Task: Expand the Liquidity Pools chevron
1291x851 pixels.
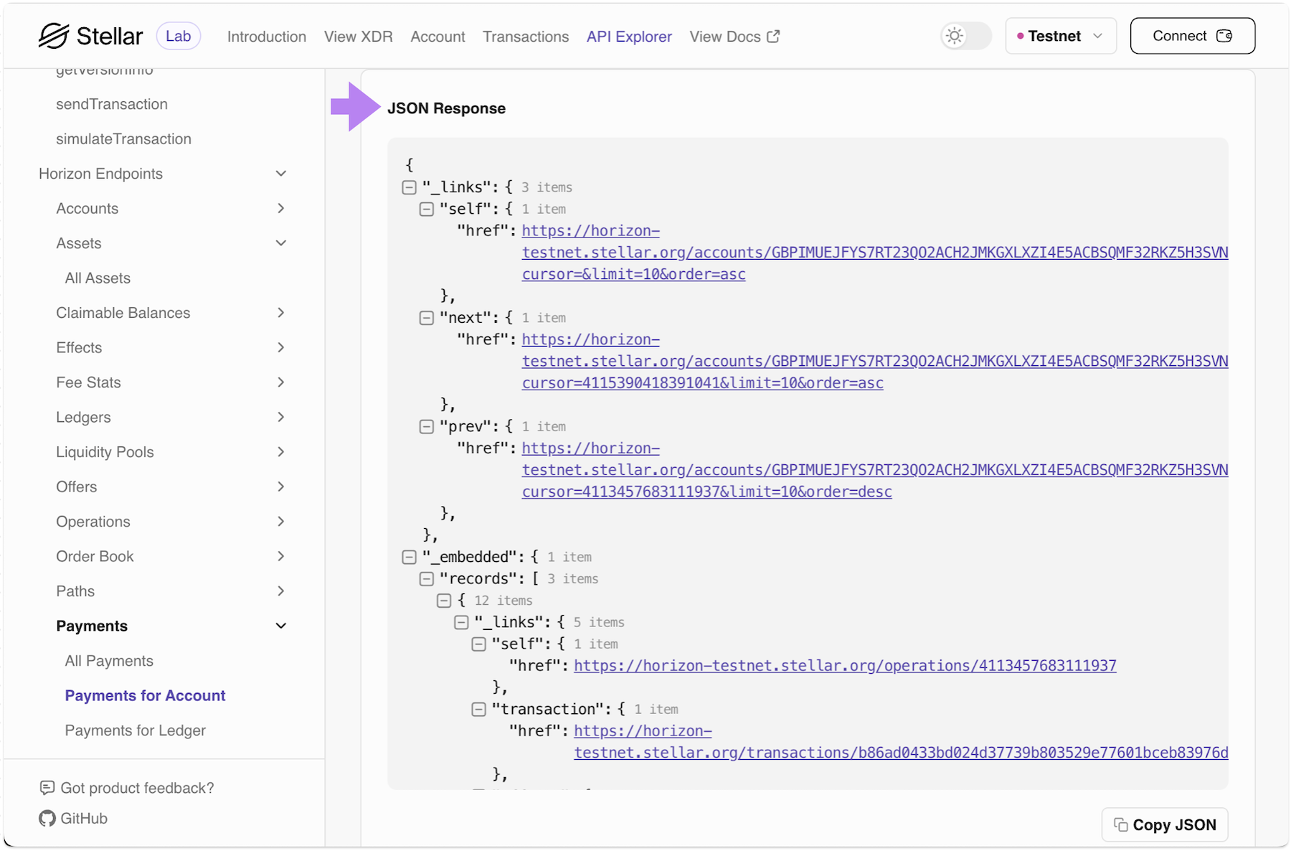Action: [x=281, y=452]
